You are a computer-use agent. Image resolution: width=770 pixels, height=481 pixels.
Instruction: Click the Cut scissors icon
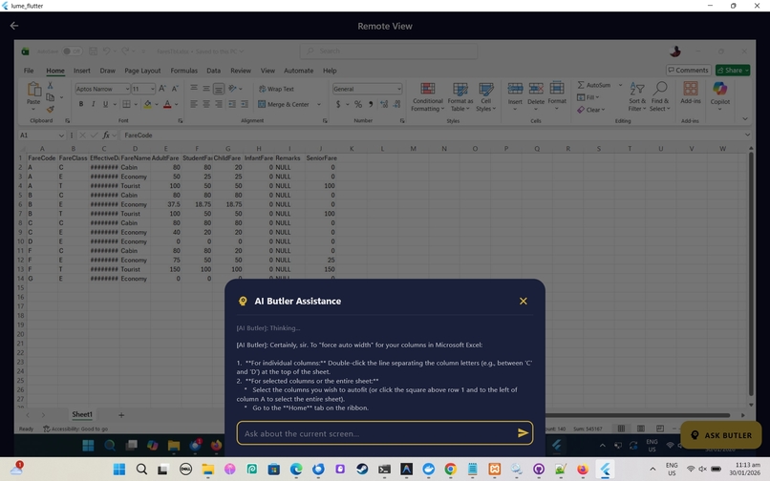click(50, 85)
